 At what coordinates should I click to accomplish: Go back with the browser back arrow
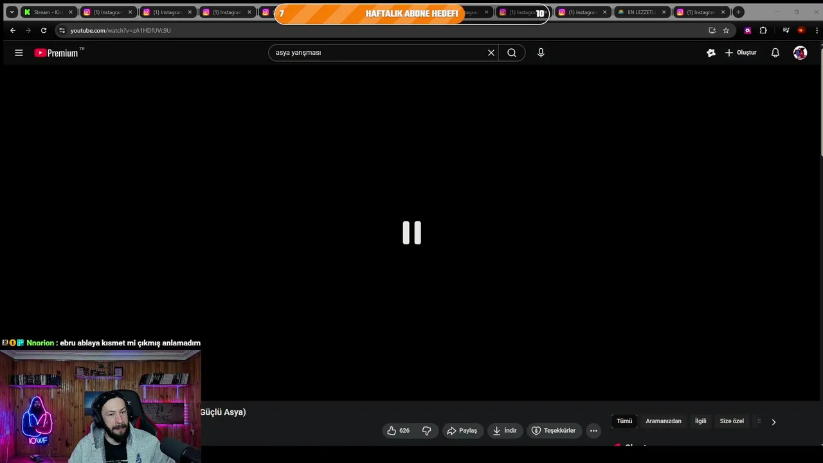coord(13,30)
